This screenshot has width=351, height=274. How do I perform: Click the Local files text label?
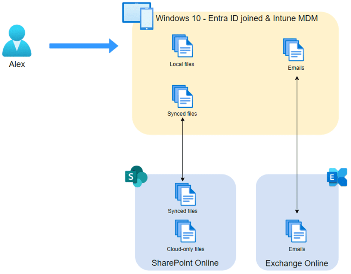(x=182, y=64)
